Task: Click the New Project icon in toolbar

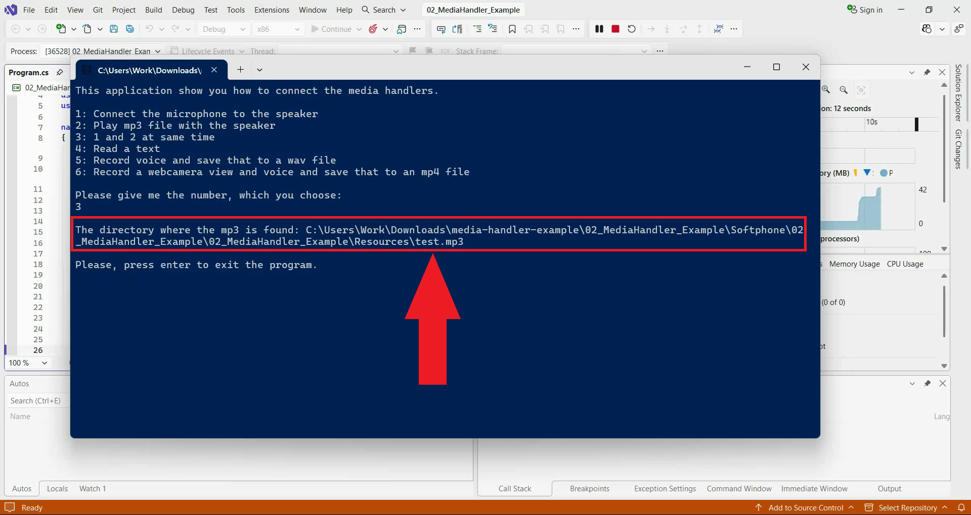Action: tap(61, 29)
